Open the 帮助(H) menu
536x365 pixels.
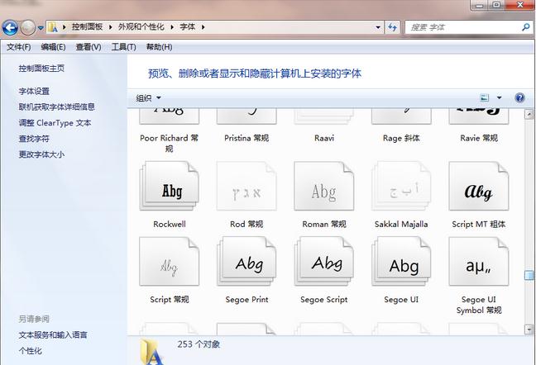click(x=160, y=47)
